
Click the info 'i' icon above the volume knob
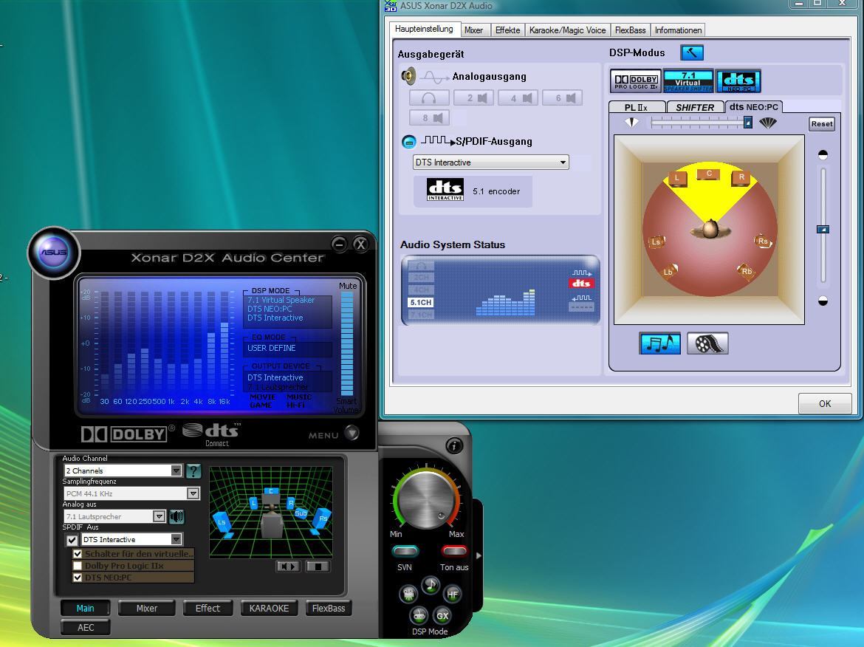coord(454,446)
